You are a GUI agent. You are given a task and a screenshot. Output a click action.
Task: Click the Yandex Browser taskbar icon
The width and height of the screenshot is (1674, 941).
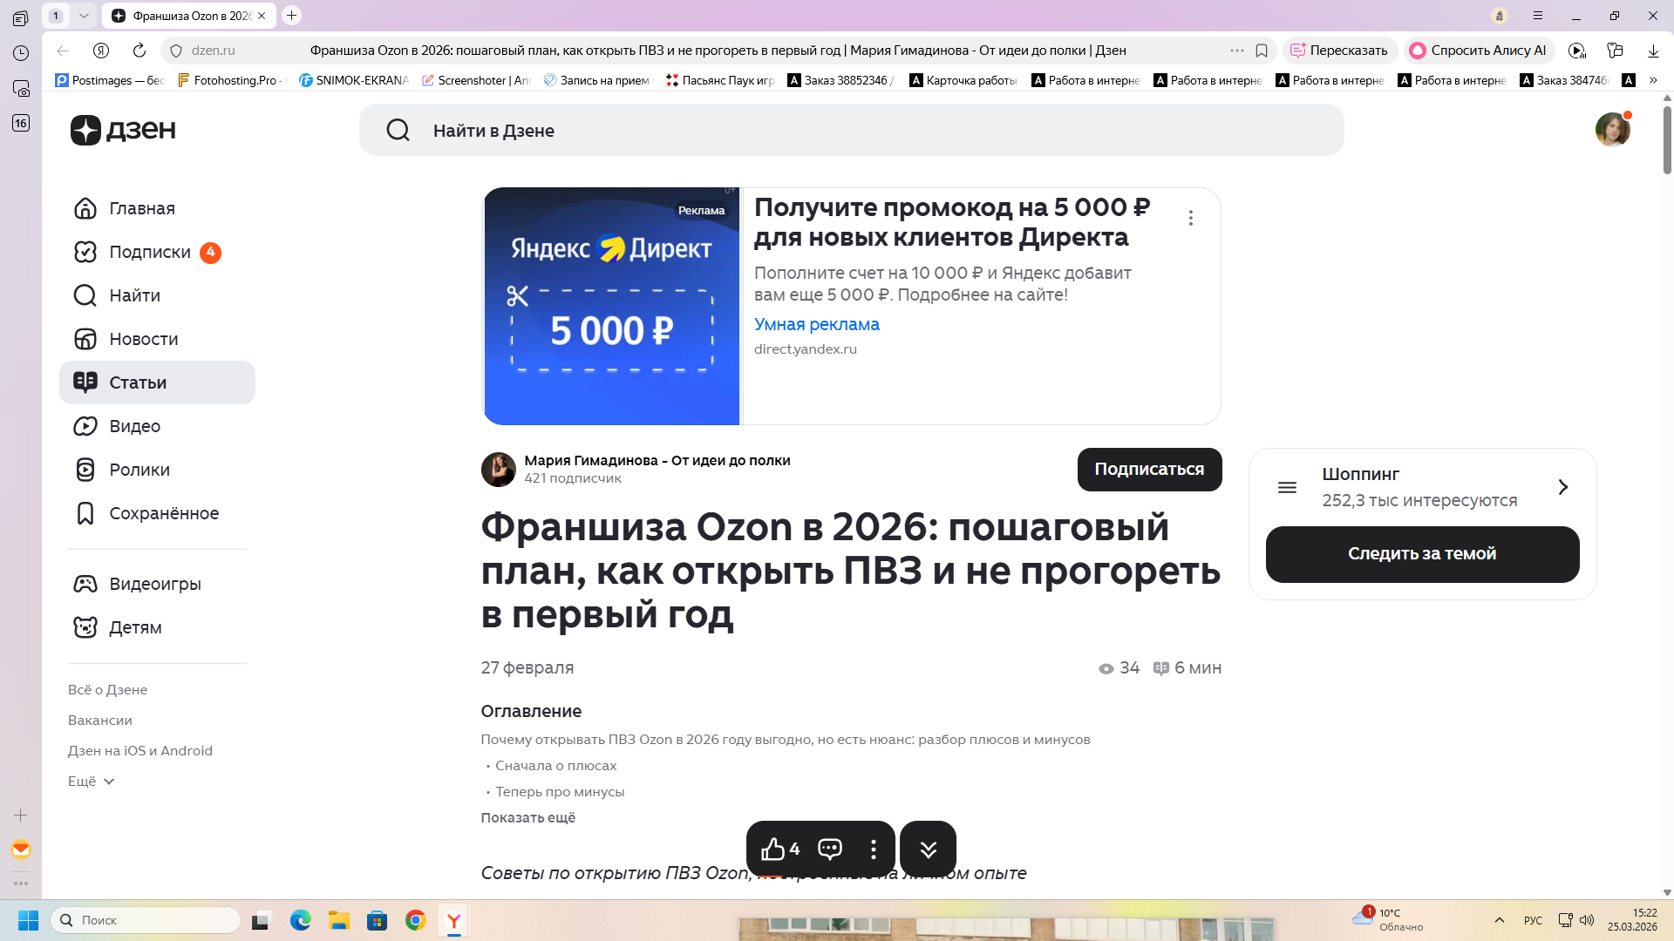tap(453, 920)
